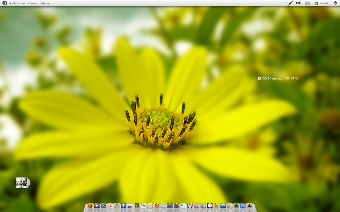
Task: Click the Ubuntu logo in top panel
Action: [5, 3]
